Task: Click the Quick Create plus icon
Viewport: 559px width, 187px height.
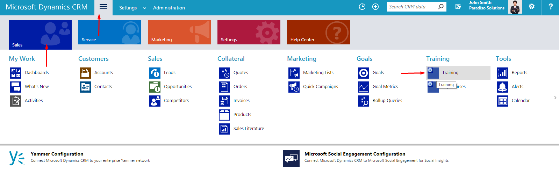Action: 375,7
